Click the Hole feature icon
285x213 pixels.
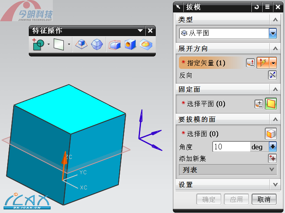click(130, 44)
